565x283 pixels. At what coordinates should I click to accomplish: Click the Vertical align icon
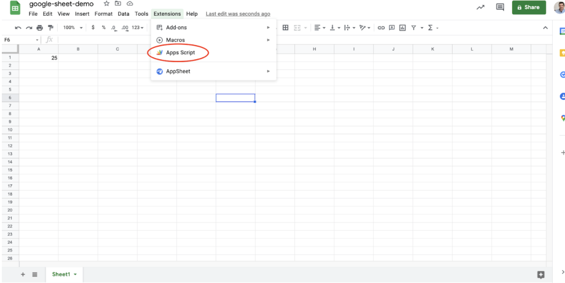point(332,27)
